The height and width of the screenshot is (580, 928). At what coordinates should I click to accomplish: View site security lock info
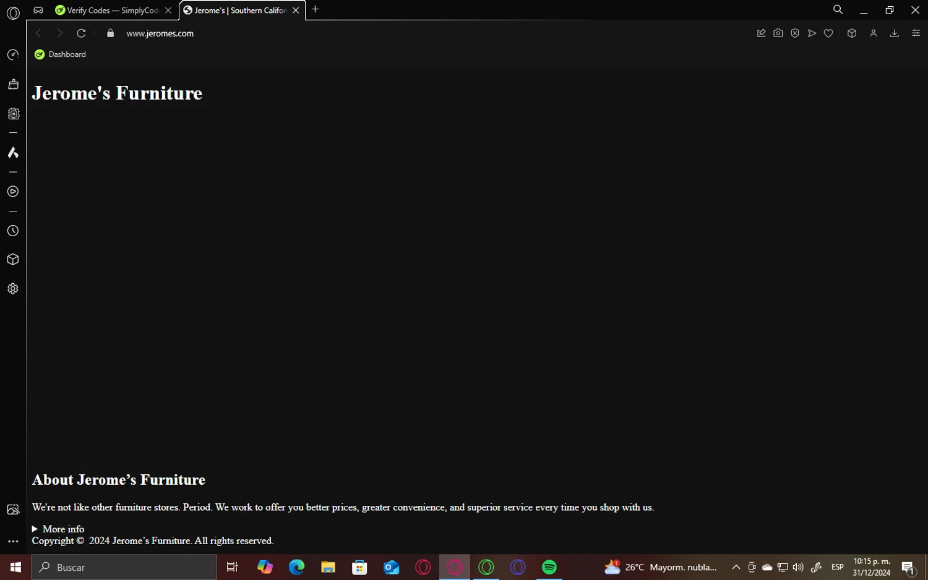tap(110, 33)
